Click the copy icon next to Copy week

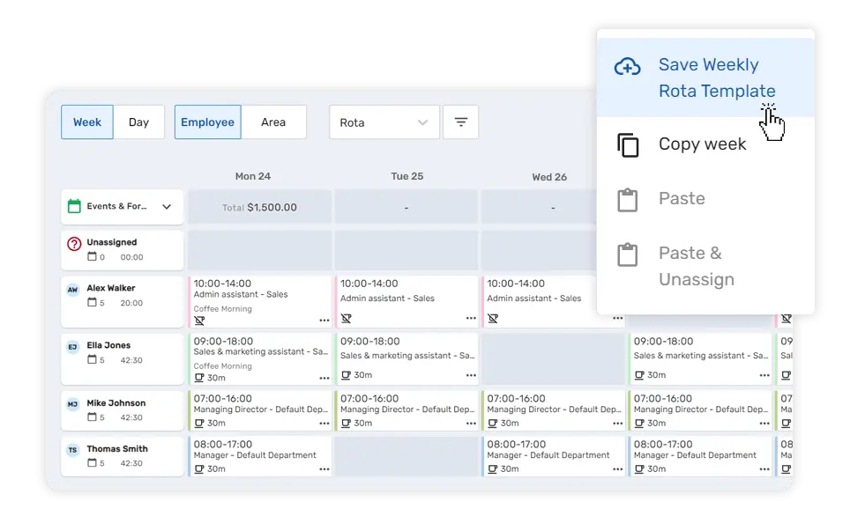tap(627, 144)
